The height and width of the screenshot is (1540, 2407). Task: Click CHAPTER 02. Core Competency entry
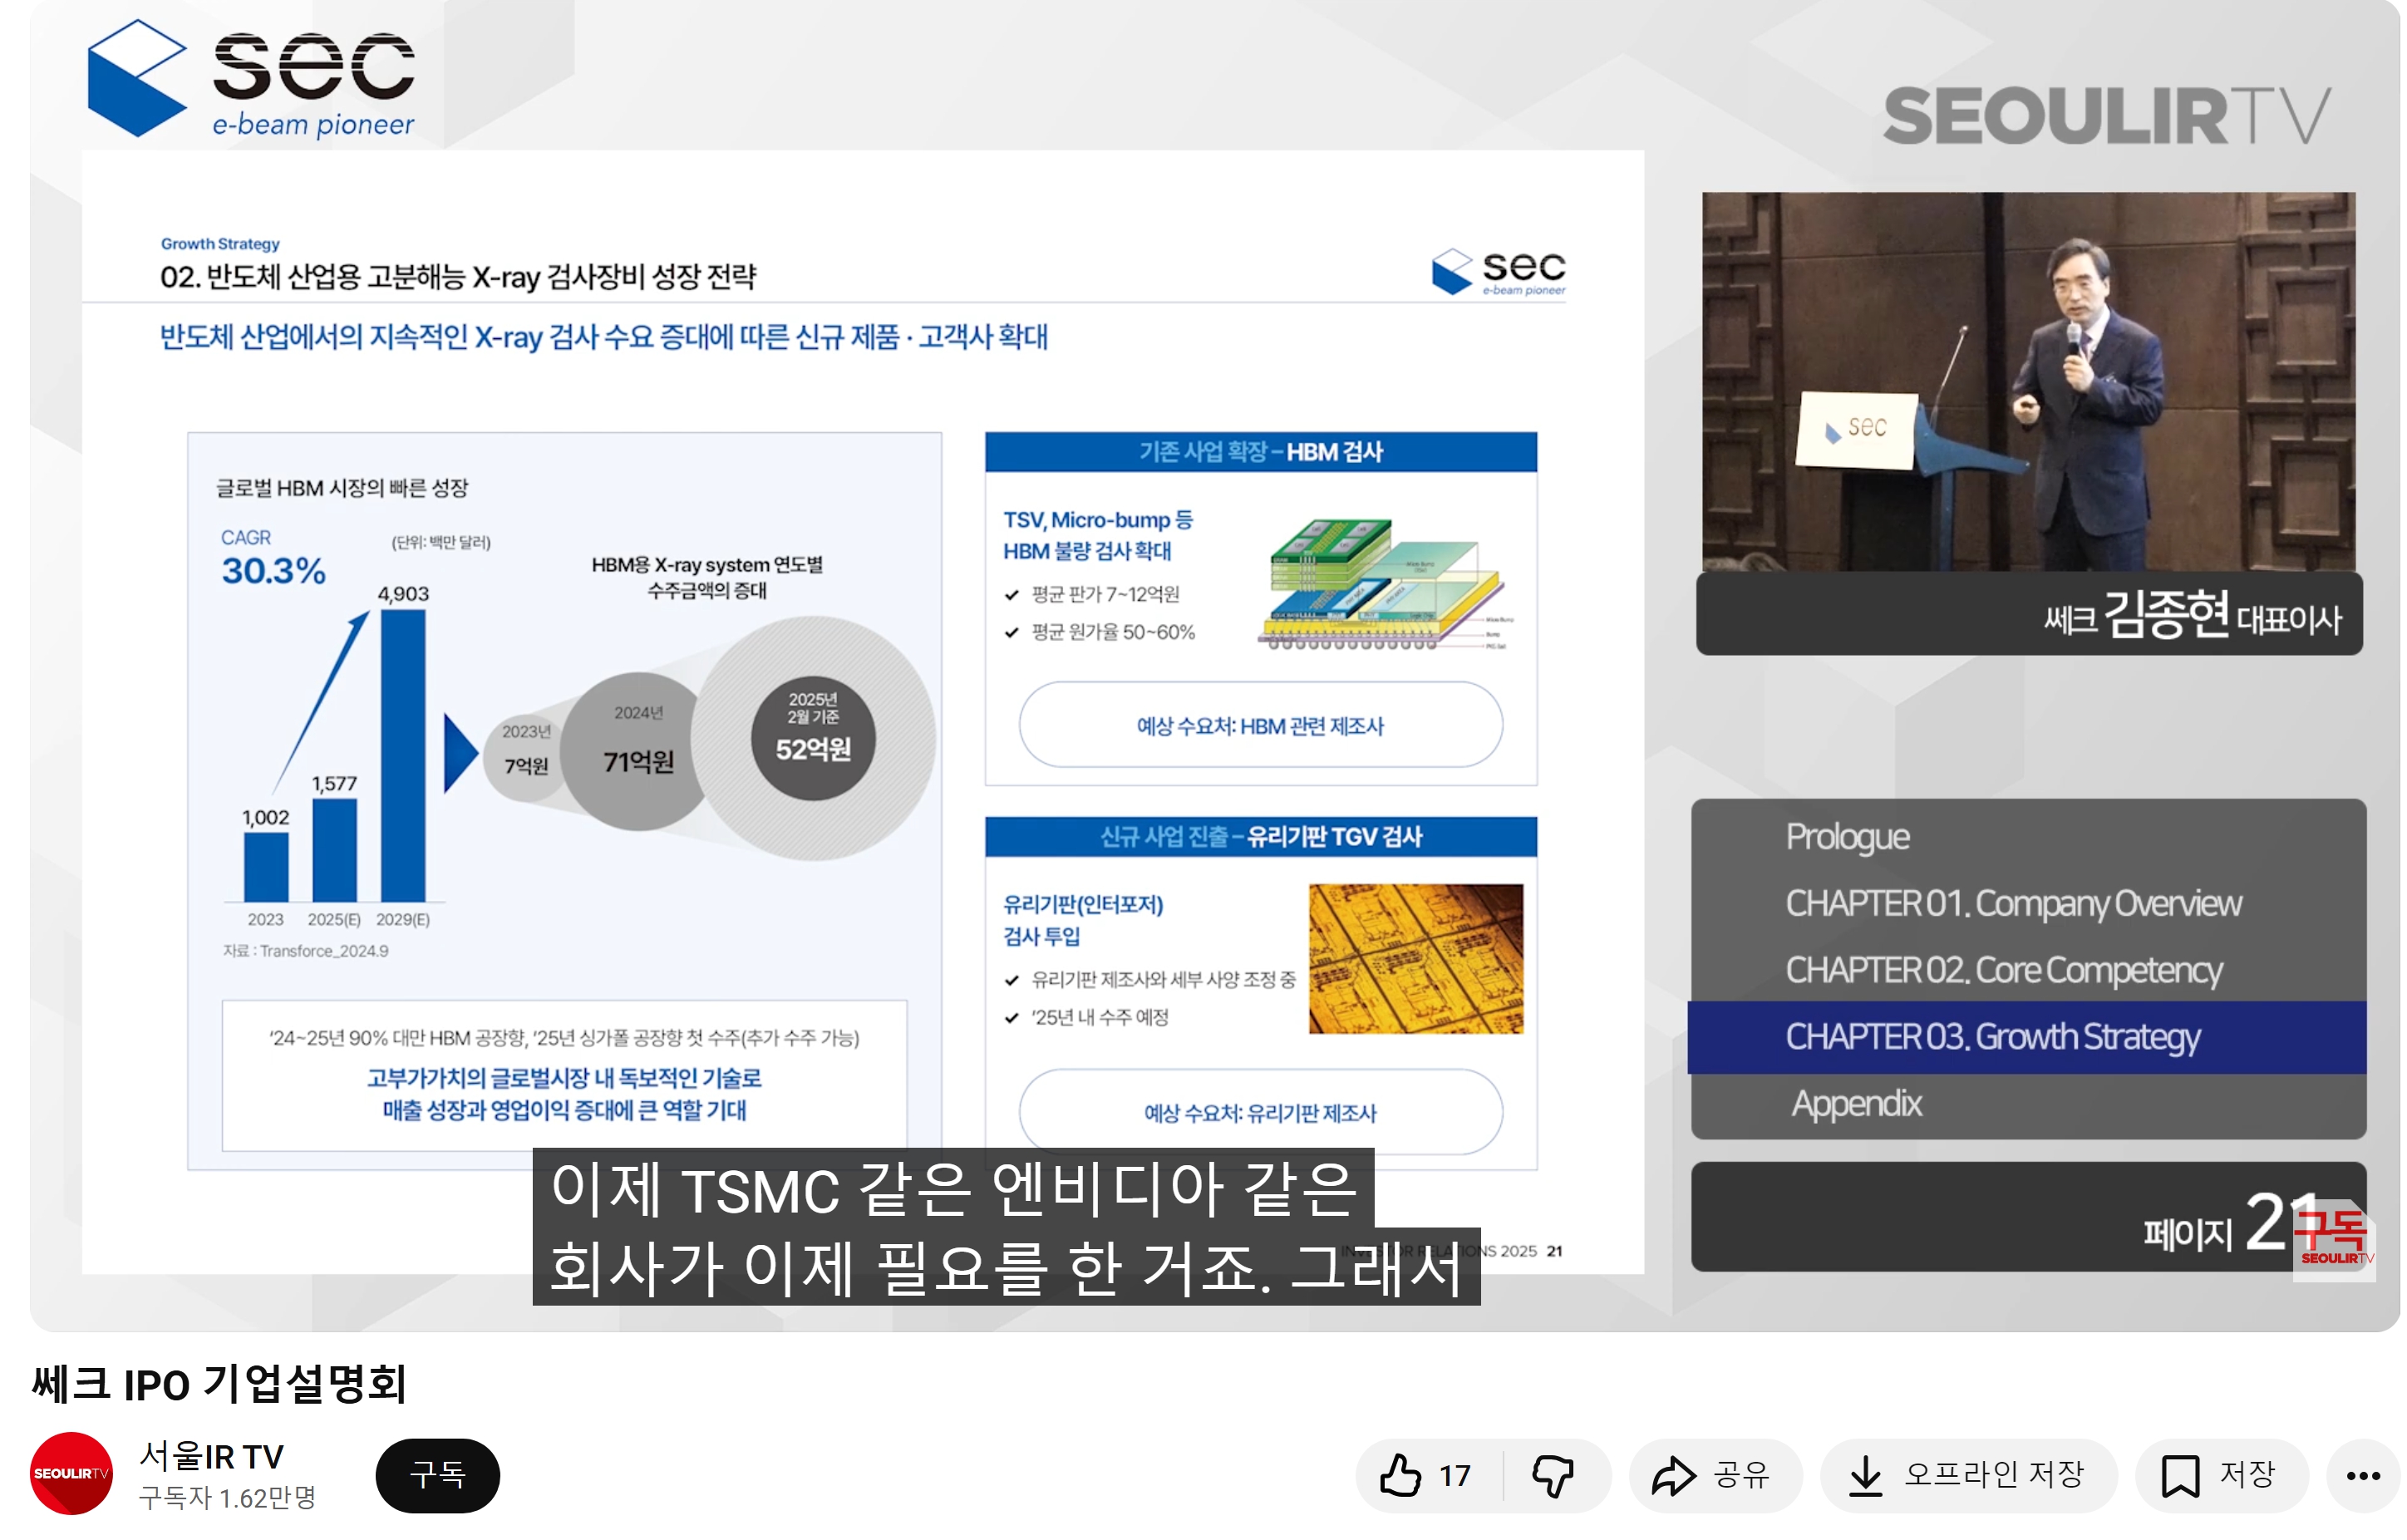2003,970
